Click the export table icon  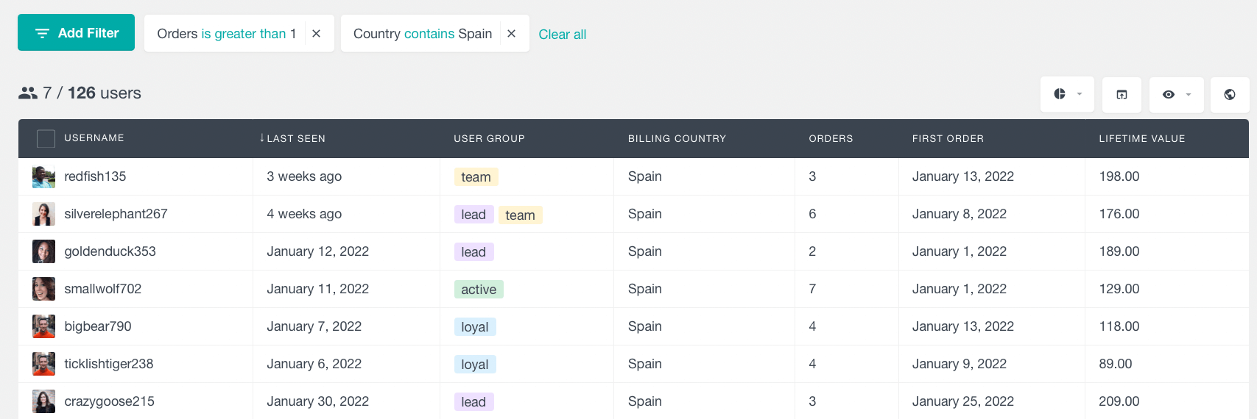[1122, 94]
